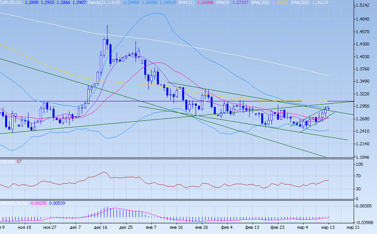
Task: Select the latest candlestick at the chart's right end
Action: pos(328,108)
